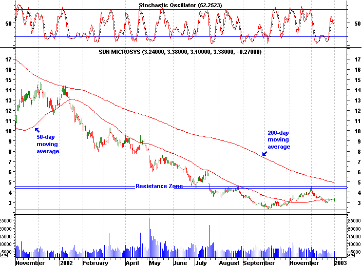
Task: Click the 50 label on left stochastic axis
Action: click(x=8, y=24)
